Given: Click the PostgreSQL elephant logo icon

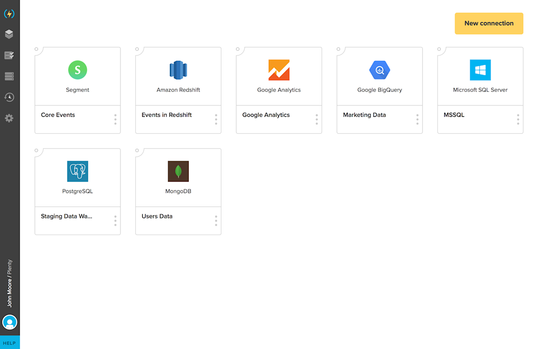Looking at the screenshot, I should [x=77, y=171].
